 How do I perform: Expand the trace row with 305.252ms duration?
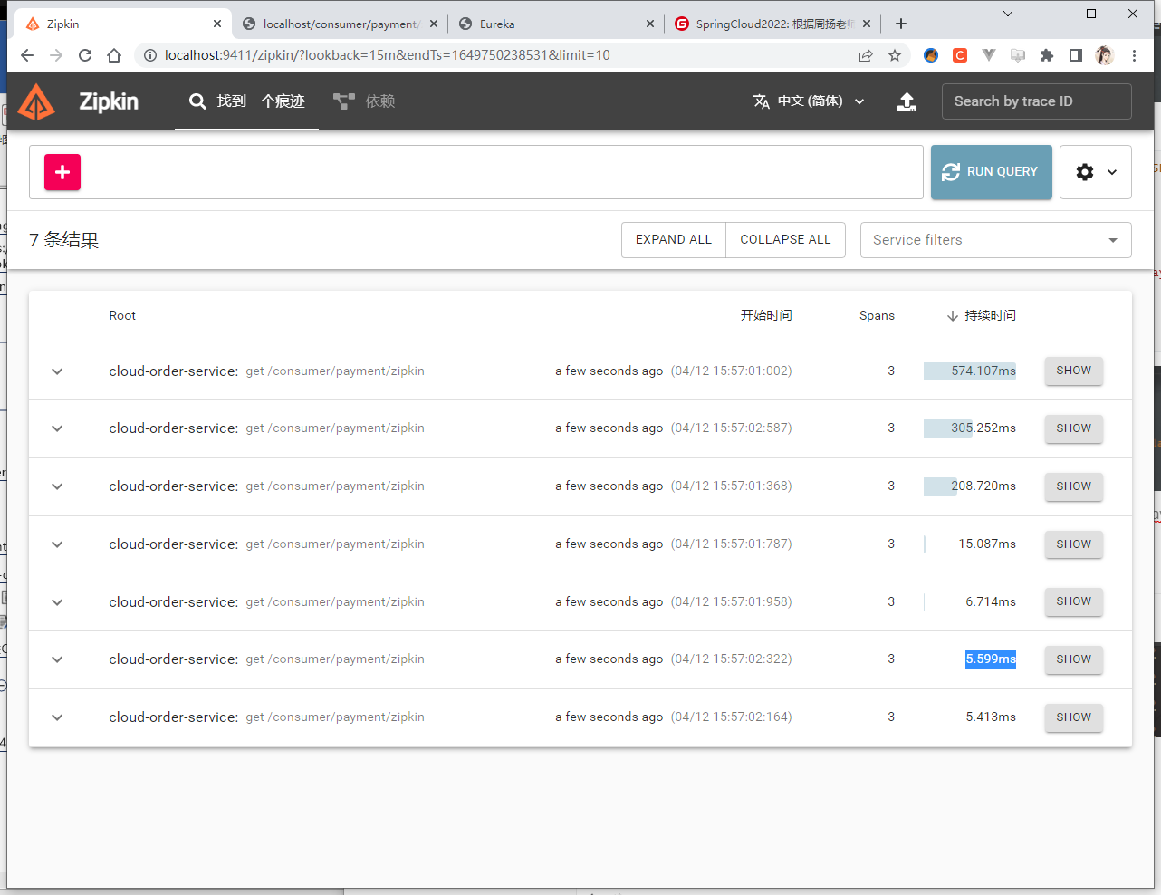(x=57, y=428)
